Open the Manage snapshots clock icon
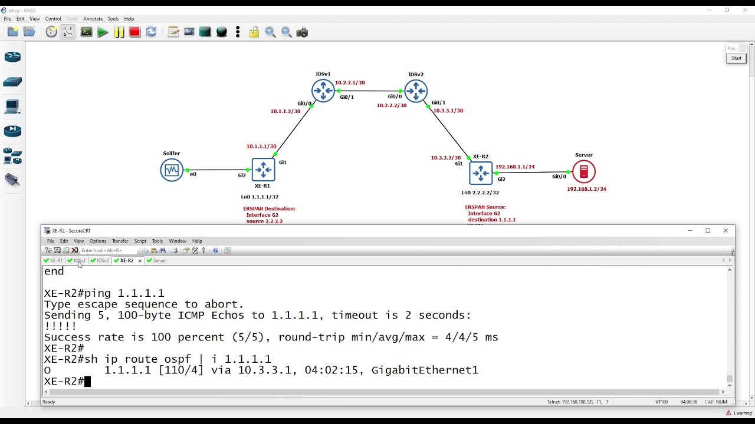The height and width of the screenshot is (424, 755). pyautogui.click(x=51, y=32)
